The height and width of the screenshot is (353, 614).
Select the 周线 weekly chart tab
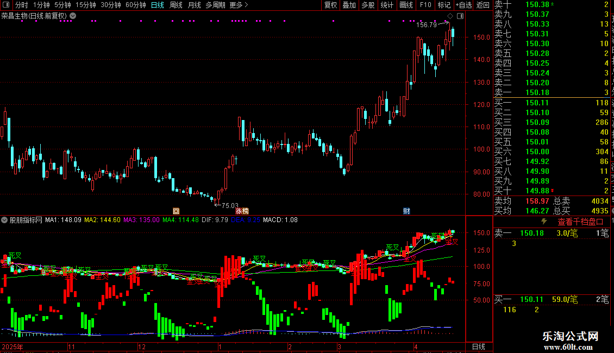point(176,5)
